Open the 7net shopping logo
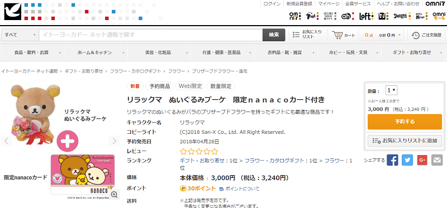This screenshot has width=447, height=208. pos(312,16)
